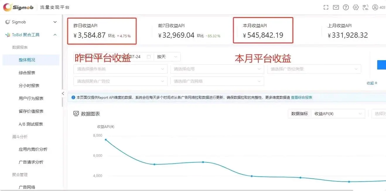Open the settings gear icon
This screenshot has width=386, height=191.
356,7
